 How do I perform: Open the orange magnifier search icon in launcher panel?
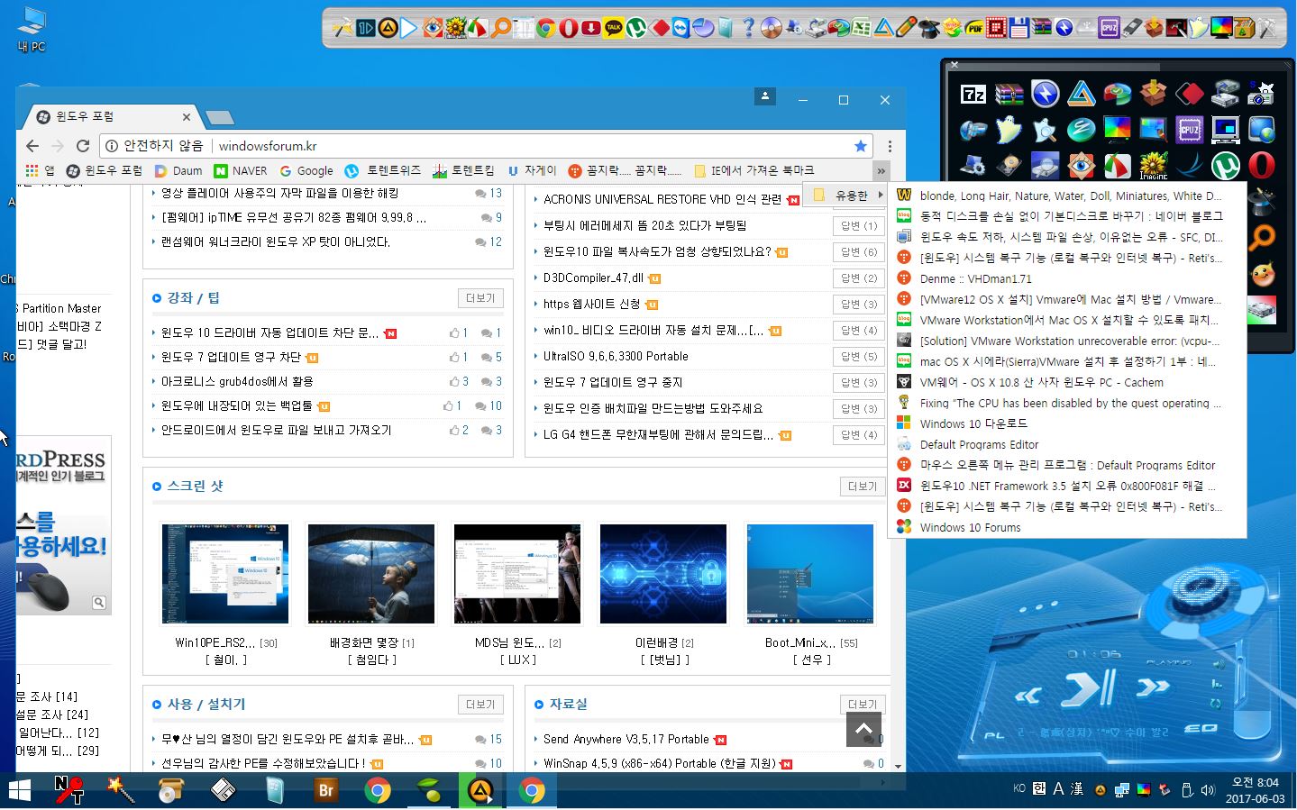tap(1262, 238)
